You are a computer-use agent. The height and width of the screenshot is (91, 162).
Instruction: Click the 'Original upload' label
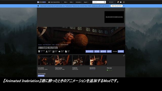[x=58, y=68]
